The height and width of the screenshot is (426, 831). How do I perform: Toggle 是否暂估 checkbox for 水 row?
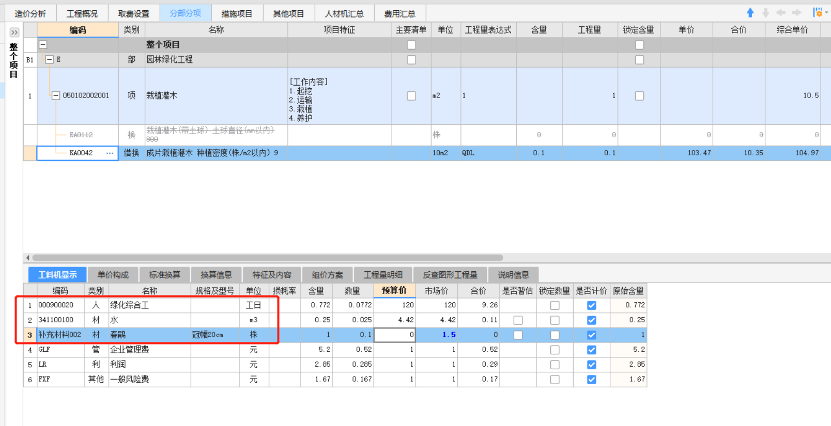(518, 320)
